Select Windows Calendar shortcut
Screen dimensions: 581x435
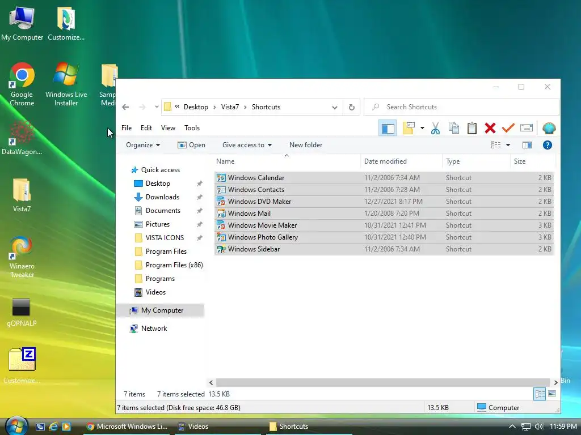coord(384,177)
